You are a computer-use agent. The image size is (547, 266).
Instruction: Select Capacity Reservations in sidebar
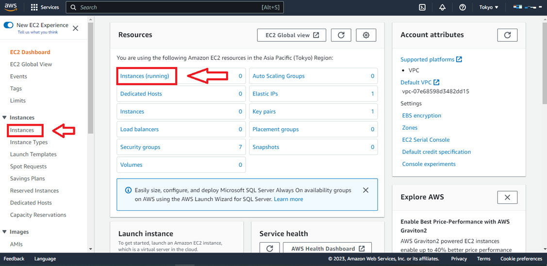click(38, 215)
